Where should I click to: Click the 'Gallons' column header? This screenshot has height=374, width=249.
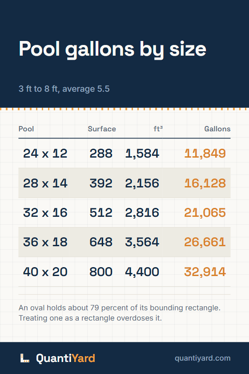217,129
